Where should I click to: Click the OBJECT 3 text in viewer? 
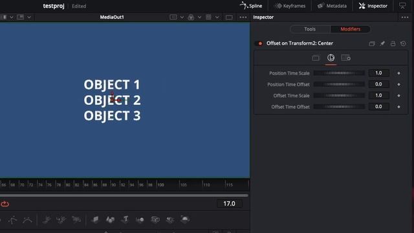(x=112, y=116)
